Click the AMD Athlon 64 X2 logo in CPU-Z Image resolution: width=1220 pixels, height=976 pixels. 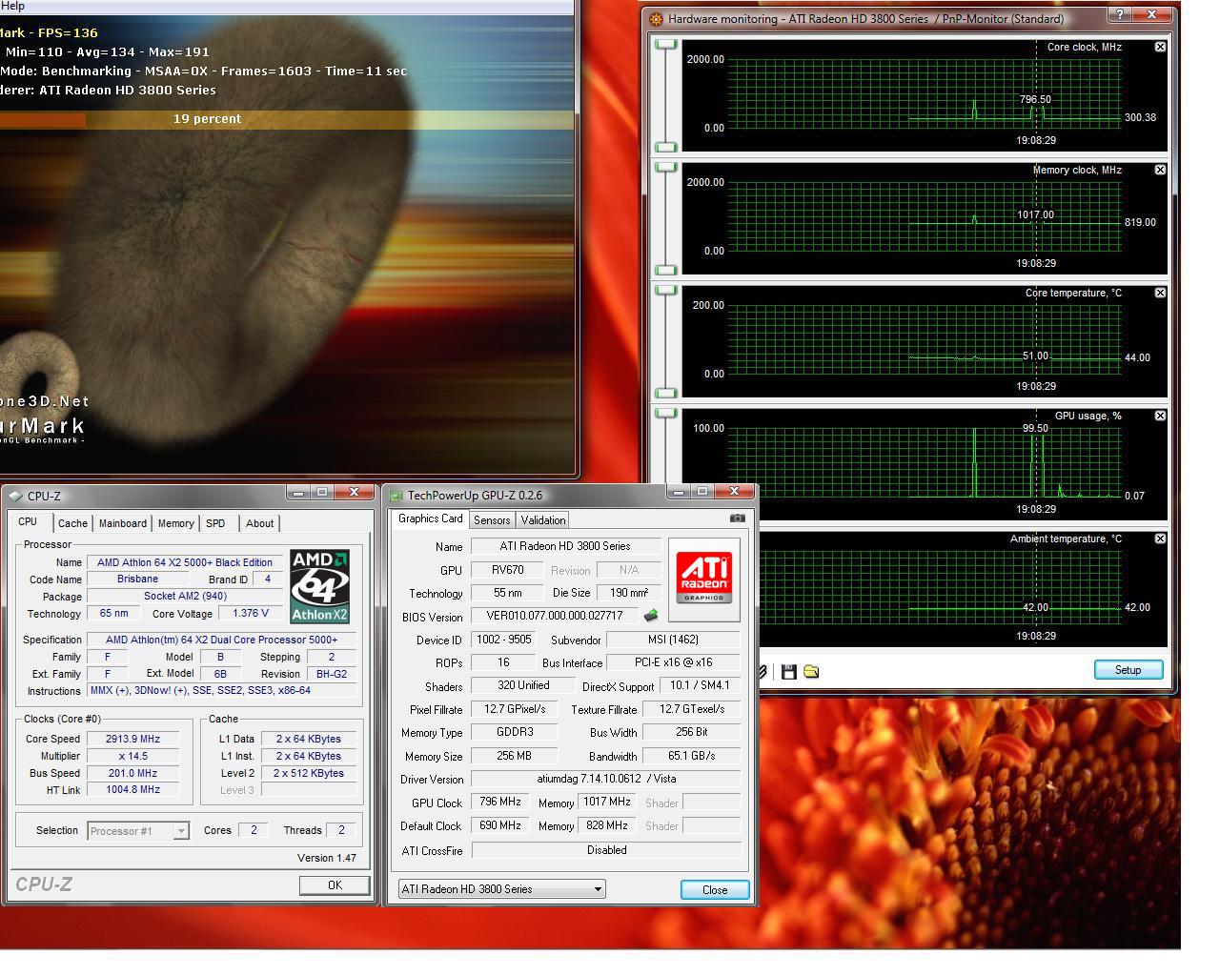pyautogui.click(x=319, y=586)
